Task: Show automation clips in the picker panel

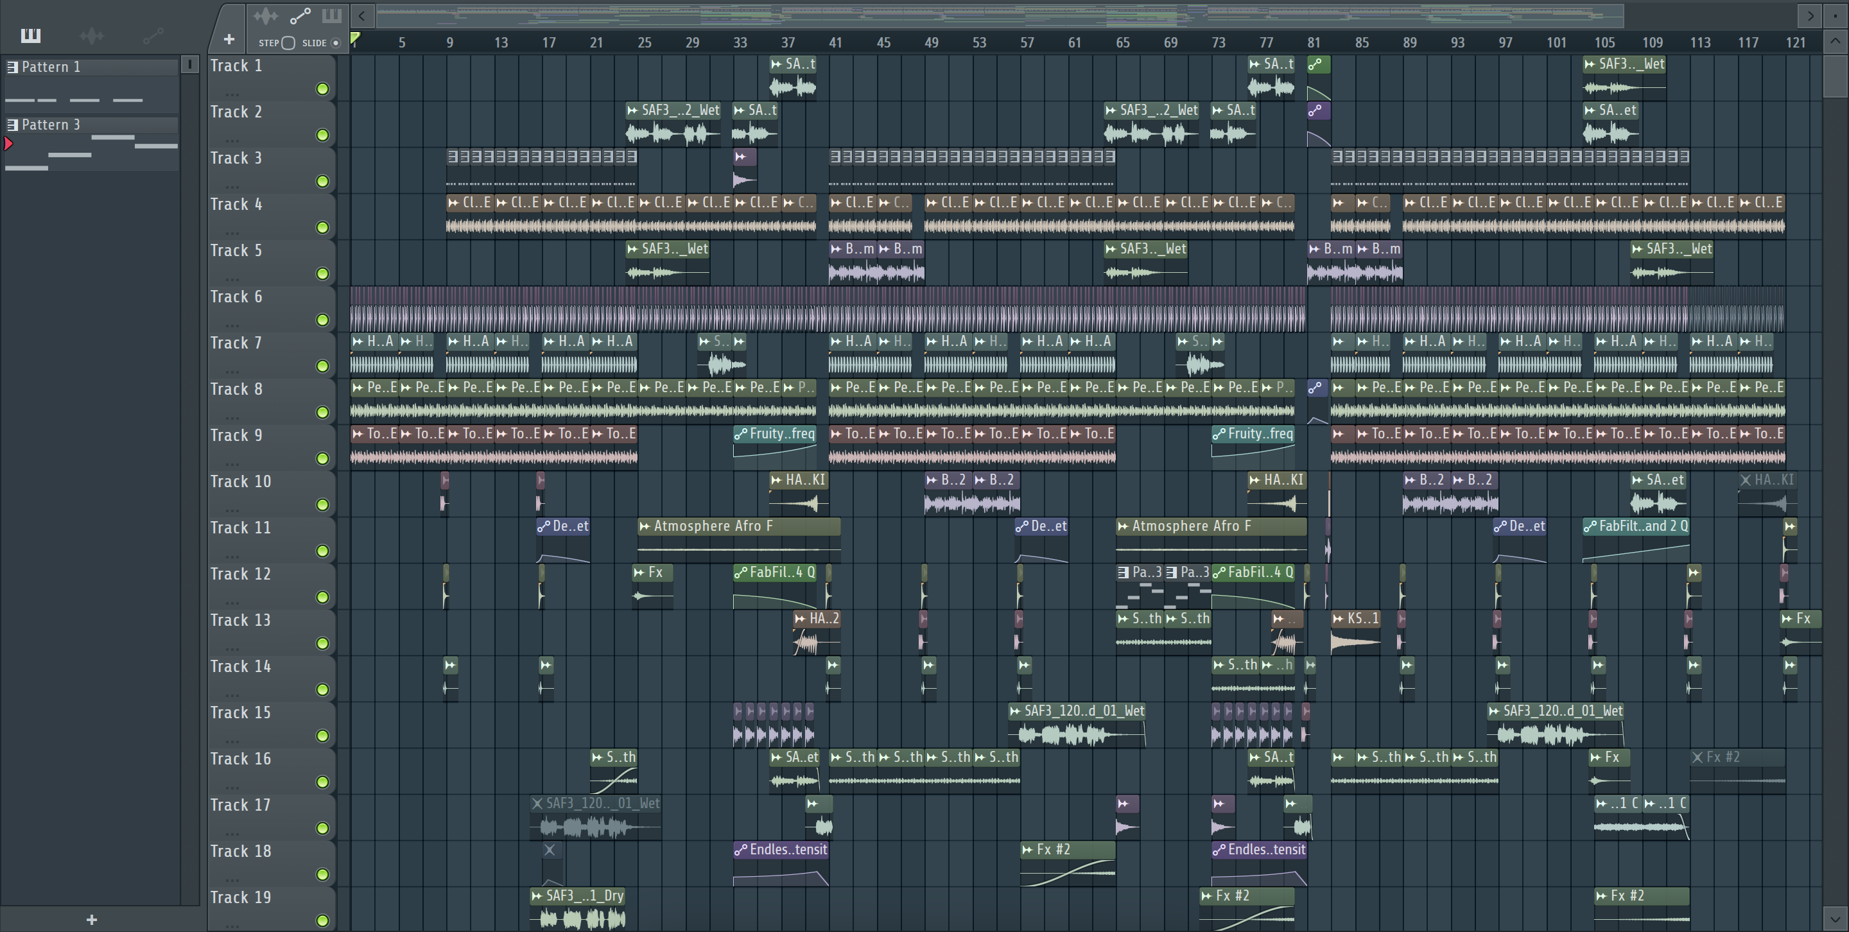Action: point(153,35)
